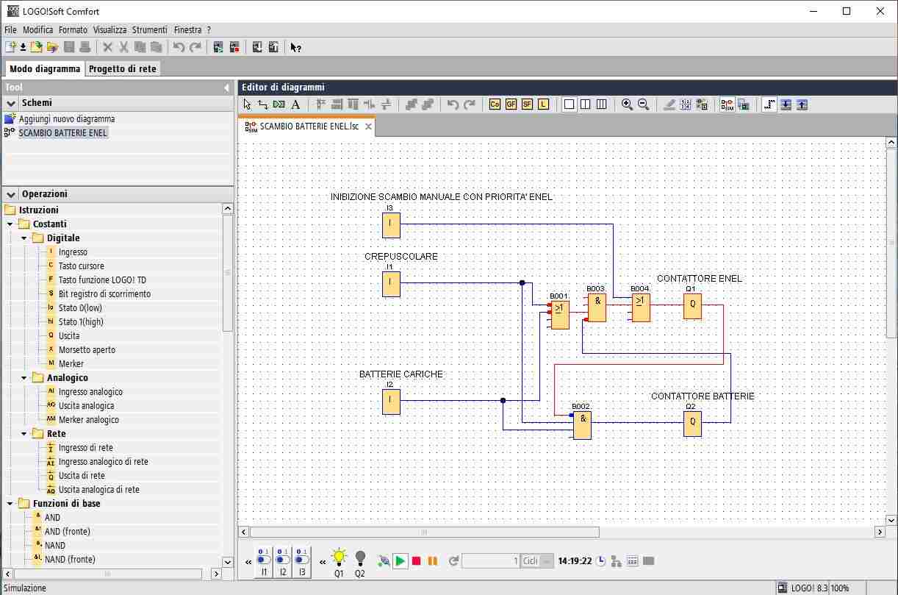Split editor into two windows
The image size is (898, 595).
click(x=585, y=104)
